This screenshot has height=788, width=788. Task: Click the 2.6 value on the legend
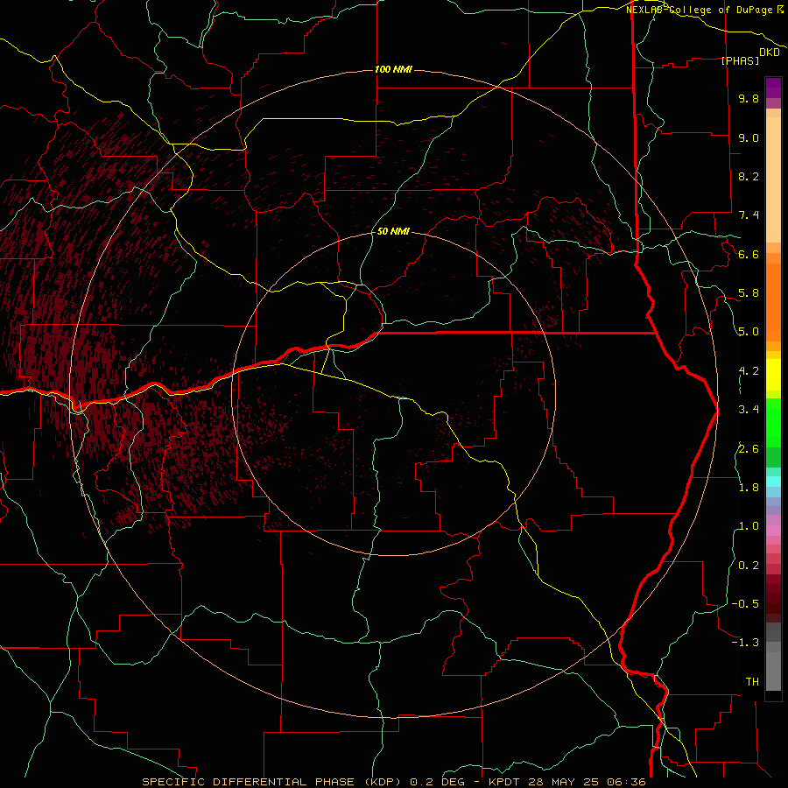749,448
